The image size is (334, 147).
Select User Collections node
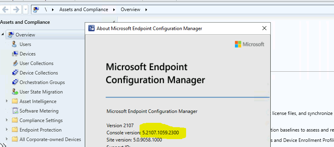pyautogui.click(x=37, y=63)
